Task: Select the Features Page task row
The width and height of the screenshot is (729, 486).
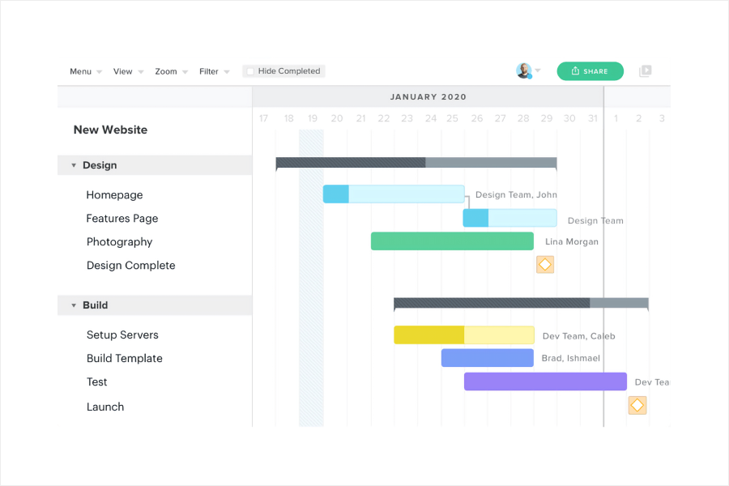Action: pos(155,218)
